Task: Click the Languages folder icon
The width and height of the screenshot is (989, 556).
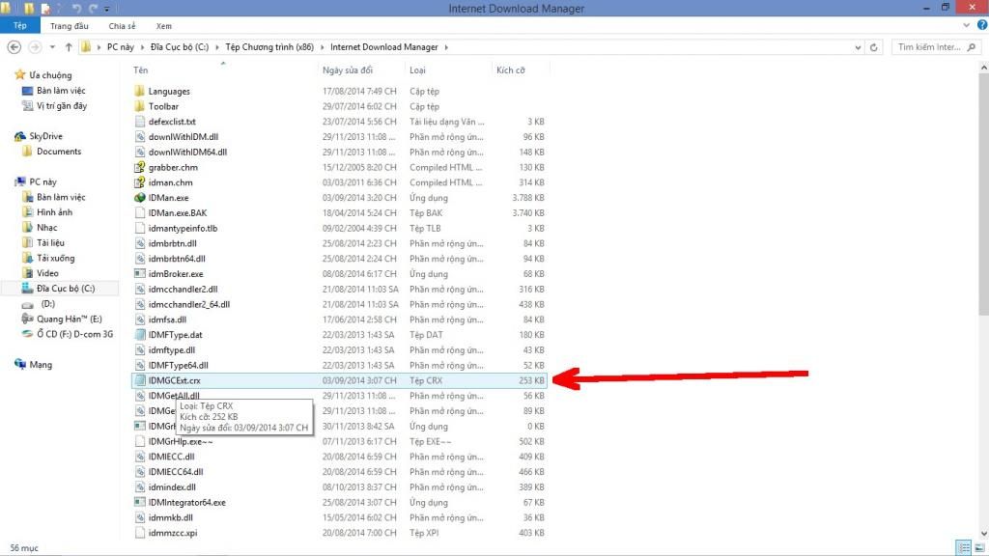Action: (140, 91)
